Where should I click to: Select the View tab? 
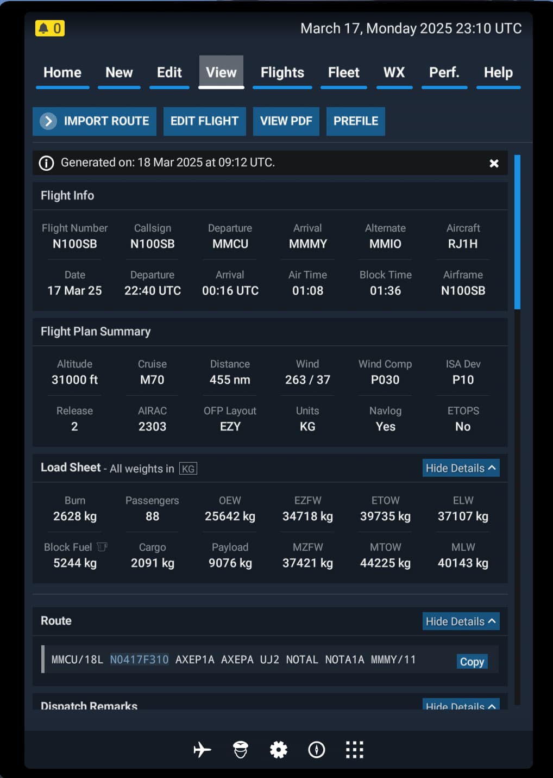click(x=221, y=72)
